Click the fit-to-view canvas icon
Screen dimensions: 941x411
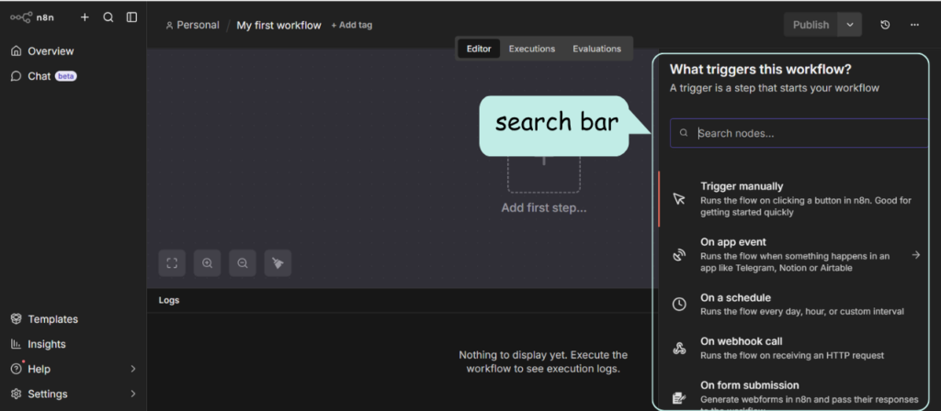[172, 263]
